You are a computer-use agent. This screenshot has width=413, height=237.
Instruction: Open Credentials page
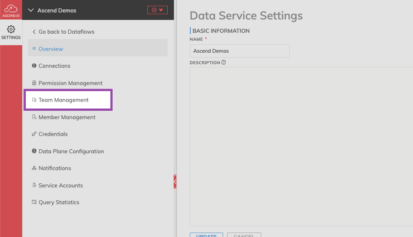point(53,134)
